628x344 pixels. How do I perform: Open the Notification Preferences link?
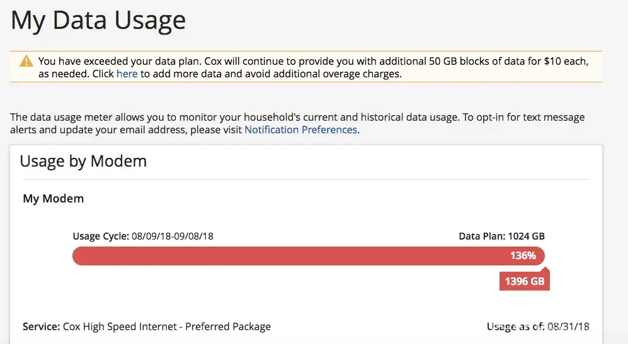[x=301, y=130]
